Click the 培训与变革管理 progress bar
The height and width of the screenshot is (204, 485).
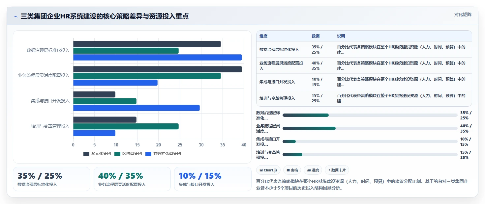point(370,155)
